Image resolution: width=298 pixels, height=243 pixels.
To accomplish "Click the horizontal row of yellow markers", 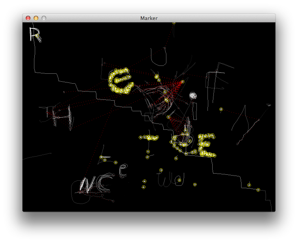I will pos(149,138).
